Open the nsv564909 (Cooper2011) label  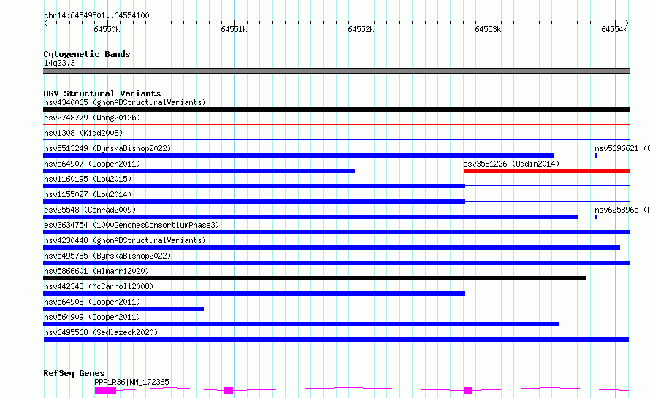92,317
